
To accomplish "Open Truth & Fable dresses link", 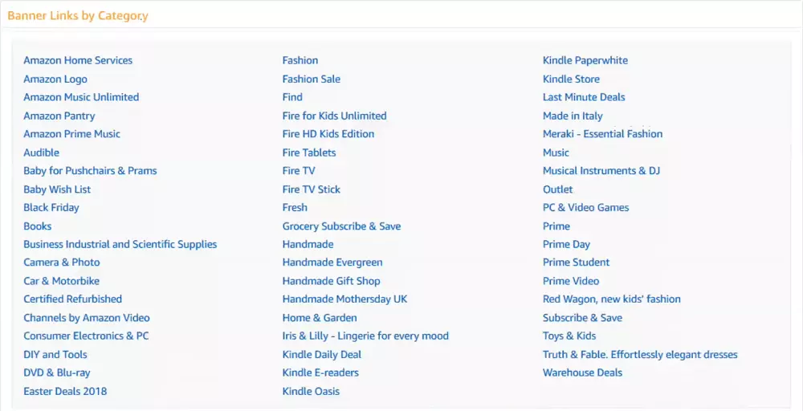I will [640, 354].
